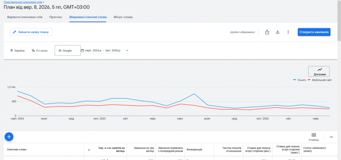Viewport: 341px width, 160px height.
Task: Click the серп. 2024 axis label
Action: (x=17, y=119)
